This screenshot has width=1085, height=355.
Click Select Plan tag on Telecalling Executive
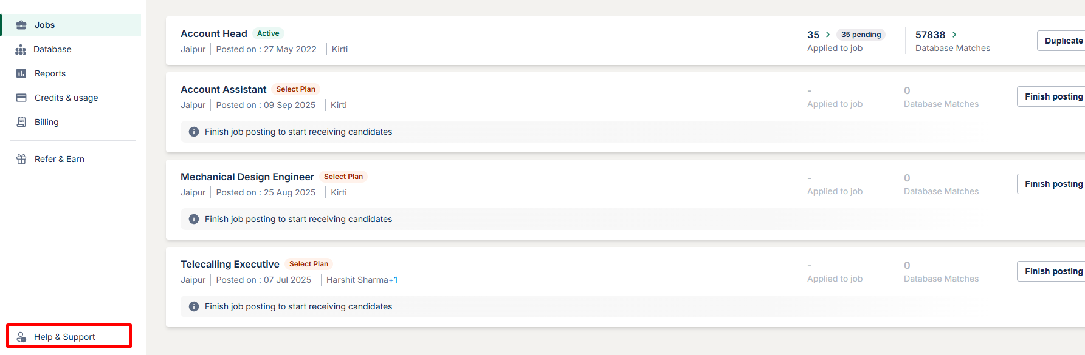click(309, 264)
